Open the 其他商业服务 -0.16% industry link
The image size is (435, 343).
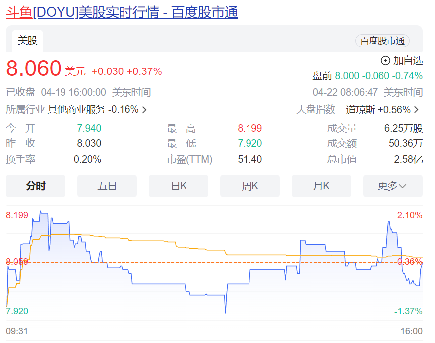pos(93,109)
